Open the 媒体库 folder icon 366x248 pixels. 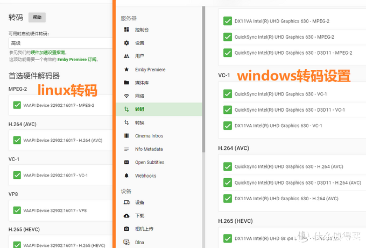coord(126,83)
